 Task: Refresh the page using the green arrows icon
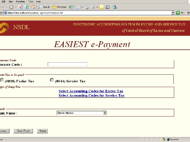tap(27, 7)
